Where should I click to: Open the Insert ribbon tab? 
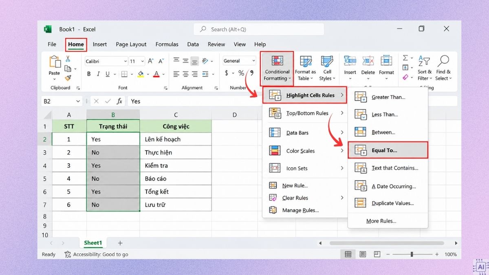click(x=100, y=44)
